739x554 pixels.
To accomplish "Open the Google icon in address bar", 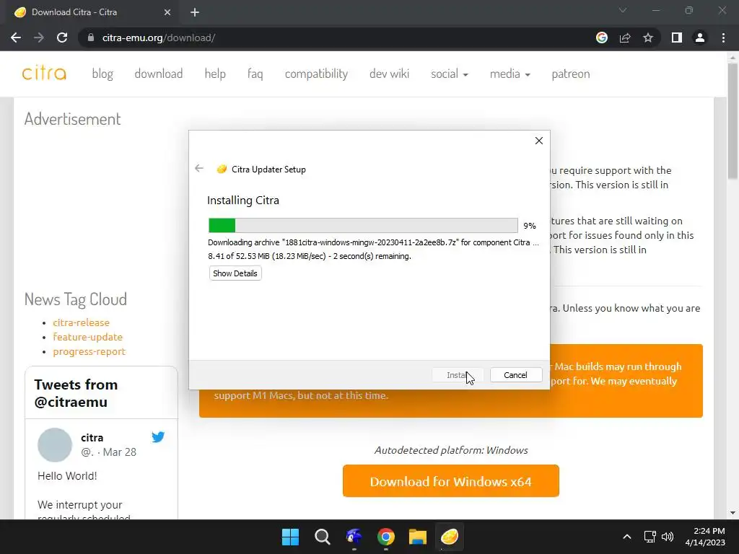I will 601,38.
